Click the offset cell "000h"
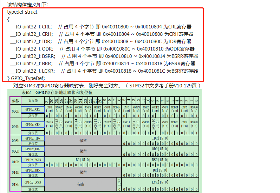 coord(15,111)
